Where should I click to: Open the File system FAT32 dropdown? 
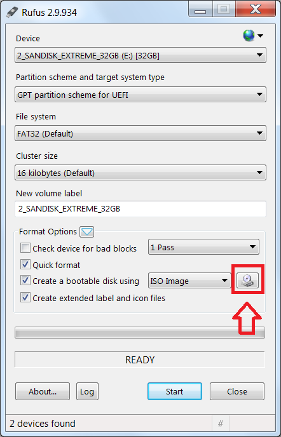coord(140,133)
